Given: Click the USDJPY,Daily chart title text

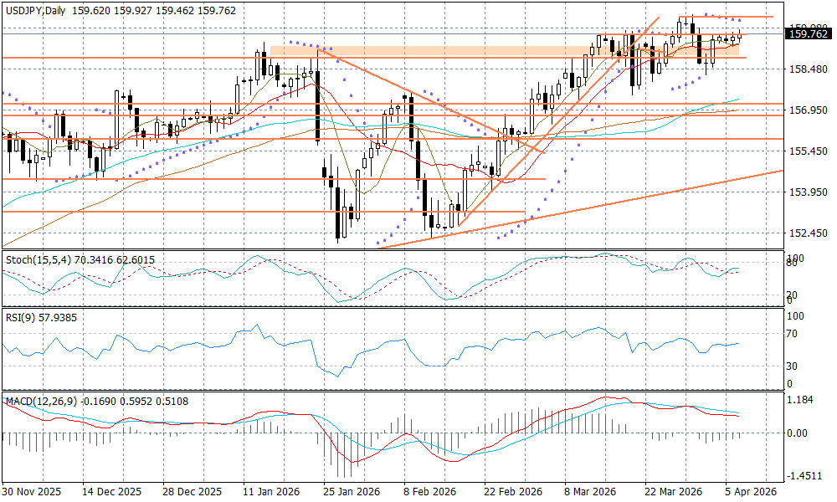Looking at the screenshot, I should click(x=33, y=8).
